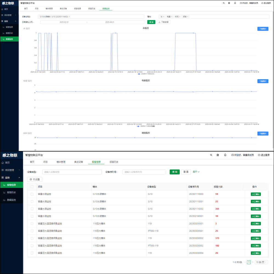The image size is (274, 274).
Task: Click the 设备序列号 input field
Action: (x=144, y=172)
